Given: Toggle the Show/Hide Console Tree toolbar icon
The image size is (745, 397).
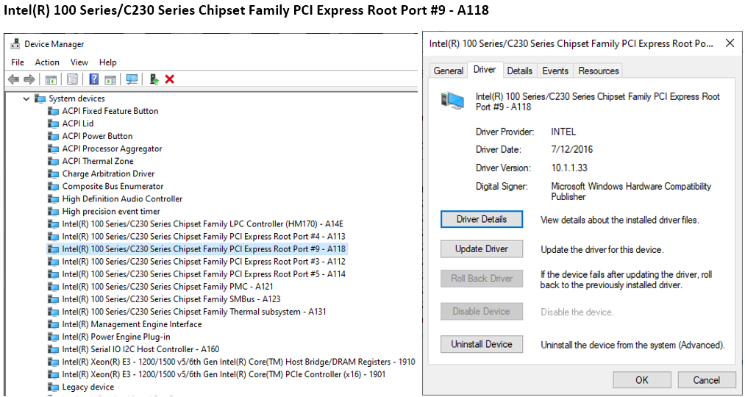Looking at the screenshot, I should point(51,79).
